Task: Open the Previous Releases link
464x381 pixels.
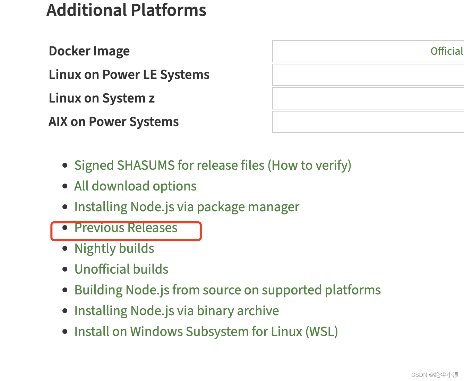Action: pos(126,228)
